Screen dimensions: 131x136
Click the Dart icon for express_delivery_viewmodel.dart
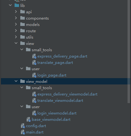click(x=34, y=94)
